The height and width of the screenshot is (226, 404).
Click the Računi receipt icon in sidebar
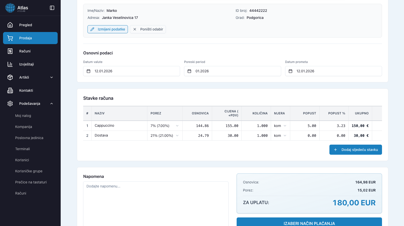[10, 51]
